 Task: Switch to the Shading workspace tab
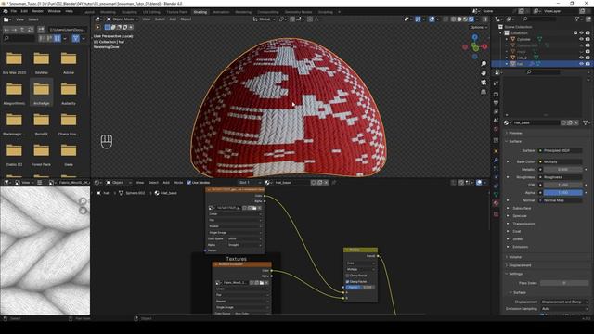(200, 12)
